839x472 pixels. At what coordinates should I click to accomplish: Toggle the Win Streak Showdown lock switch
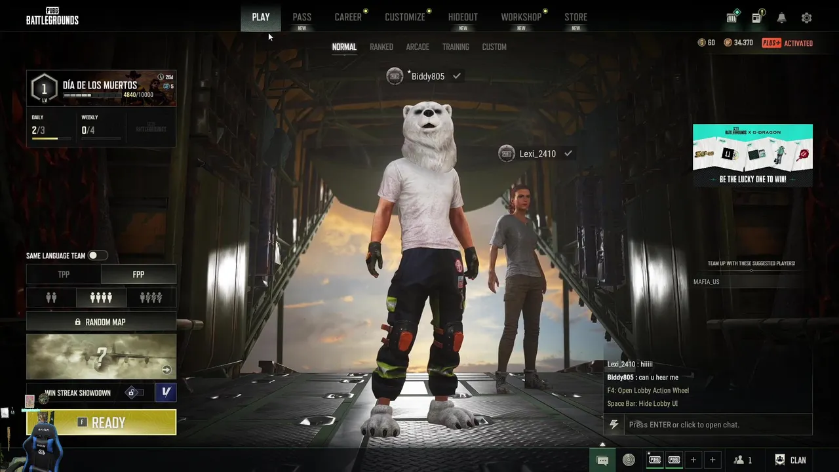pos(134,393)
